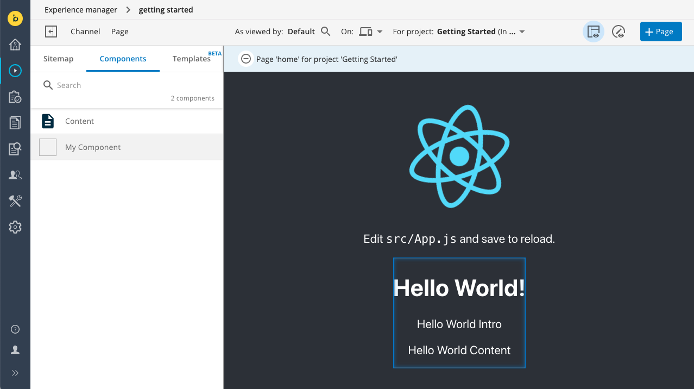
Task: Click the Edit src/App.js text
Action: coord(459,239)
